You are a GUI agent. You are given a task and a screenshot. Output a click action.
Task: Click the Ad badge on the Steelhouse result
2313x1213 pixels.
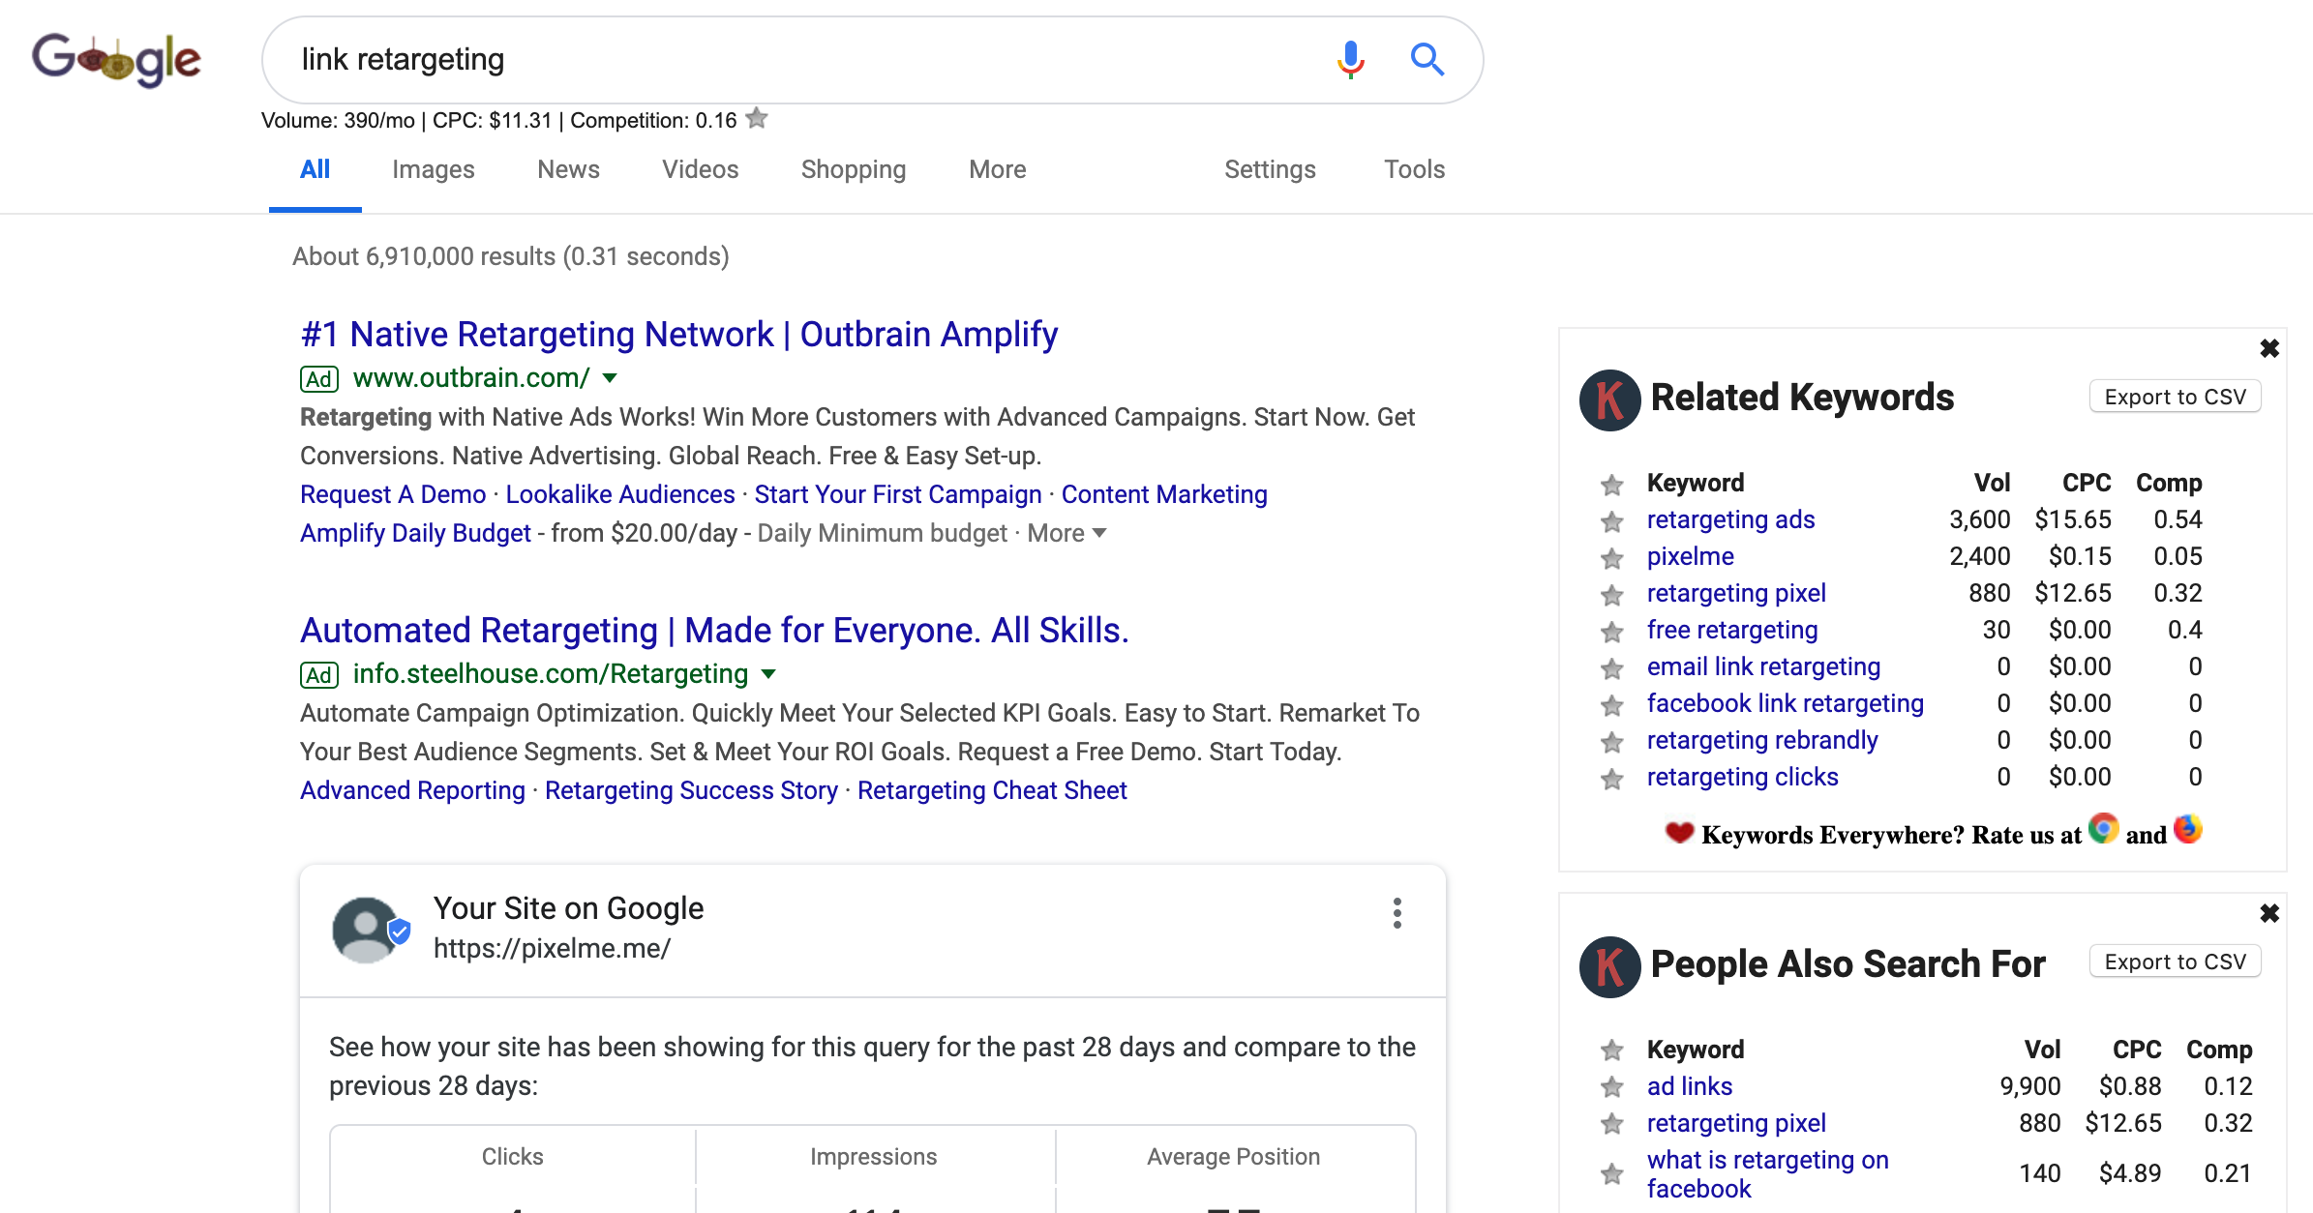pos(319,675)
